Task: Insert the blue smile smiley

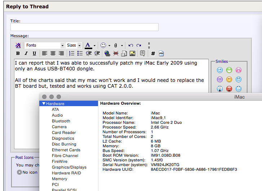Action: 220,70
